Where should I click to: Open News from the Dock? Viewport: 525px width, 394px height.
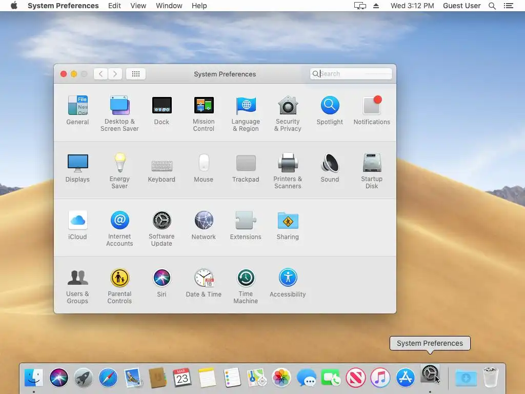pos(356,378)
